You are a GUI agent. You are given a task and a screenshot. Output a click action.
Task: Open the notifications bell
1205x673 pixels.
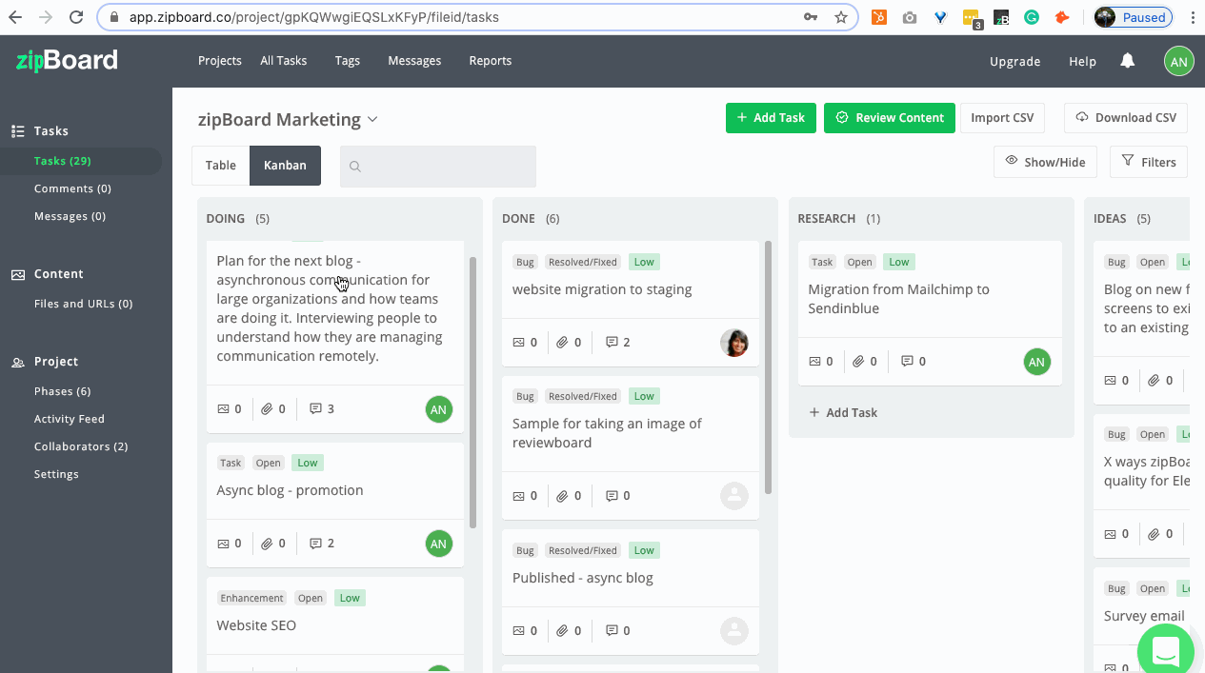(1128, 61)
